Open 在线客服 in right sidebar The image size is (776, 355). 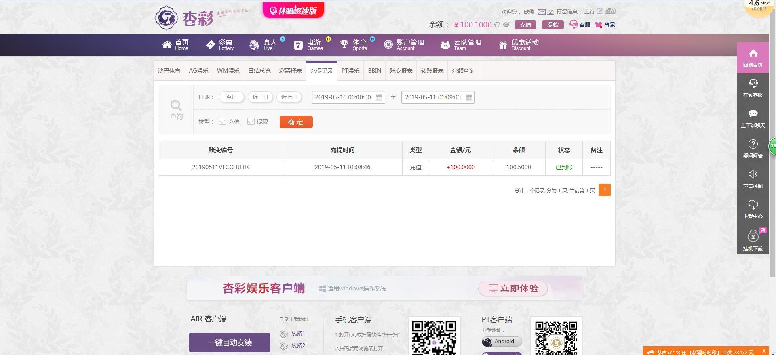(753, 88)
